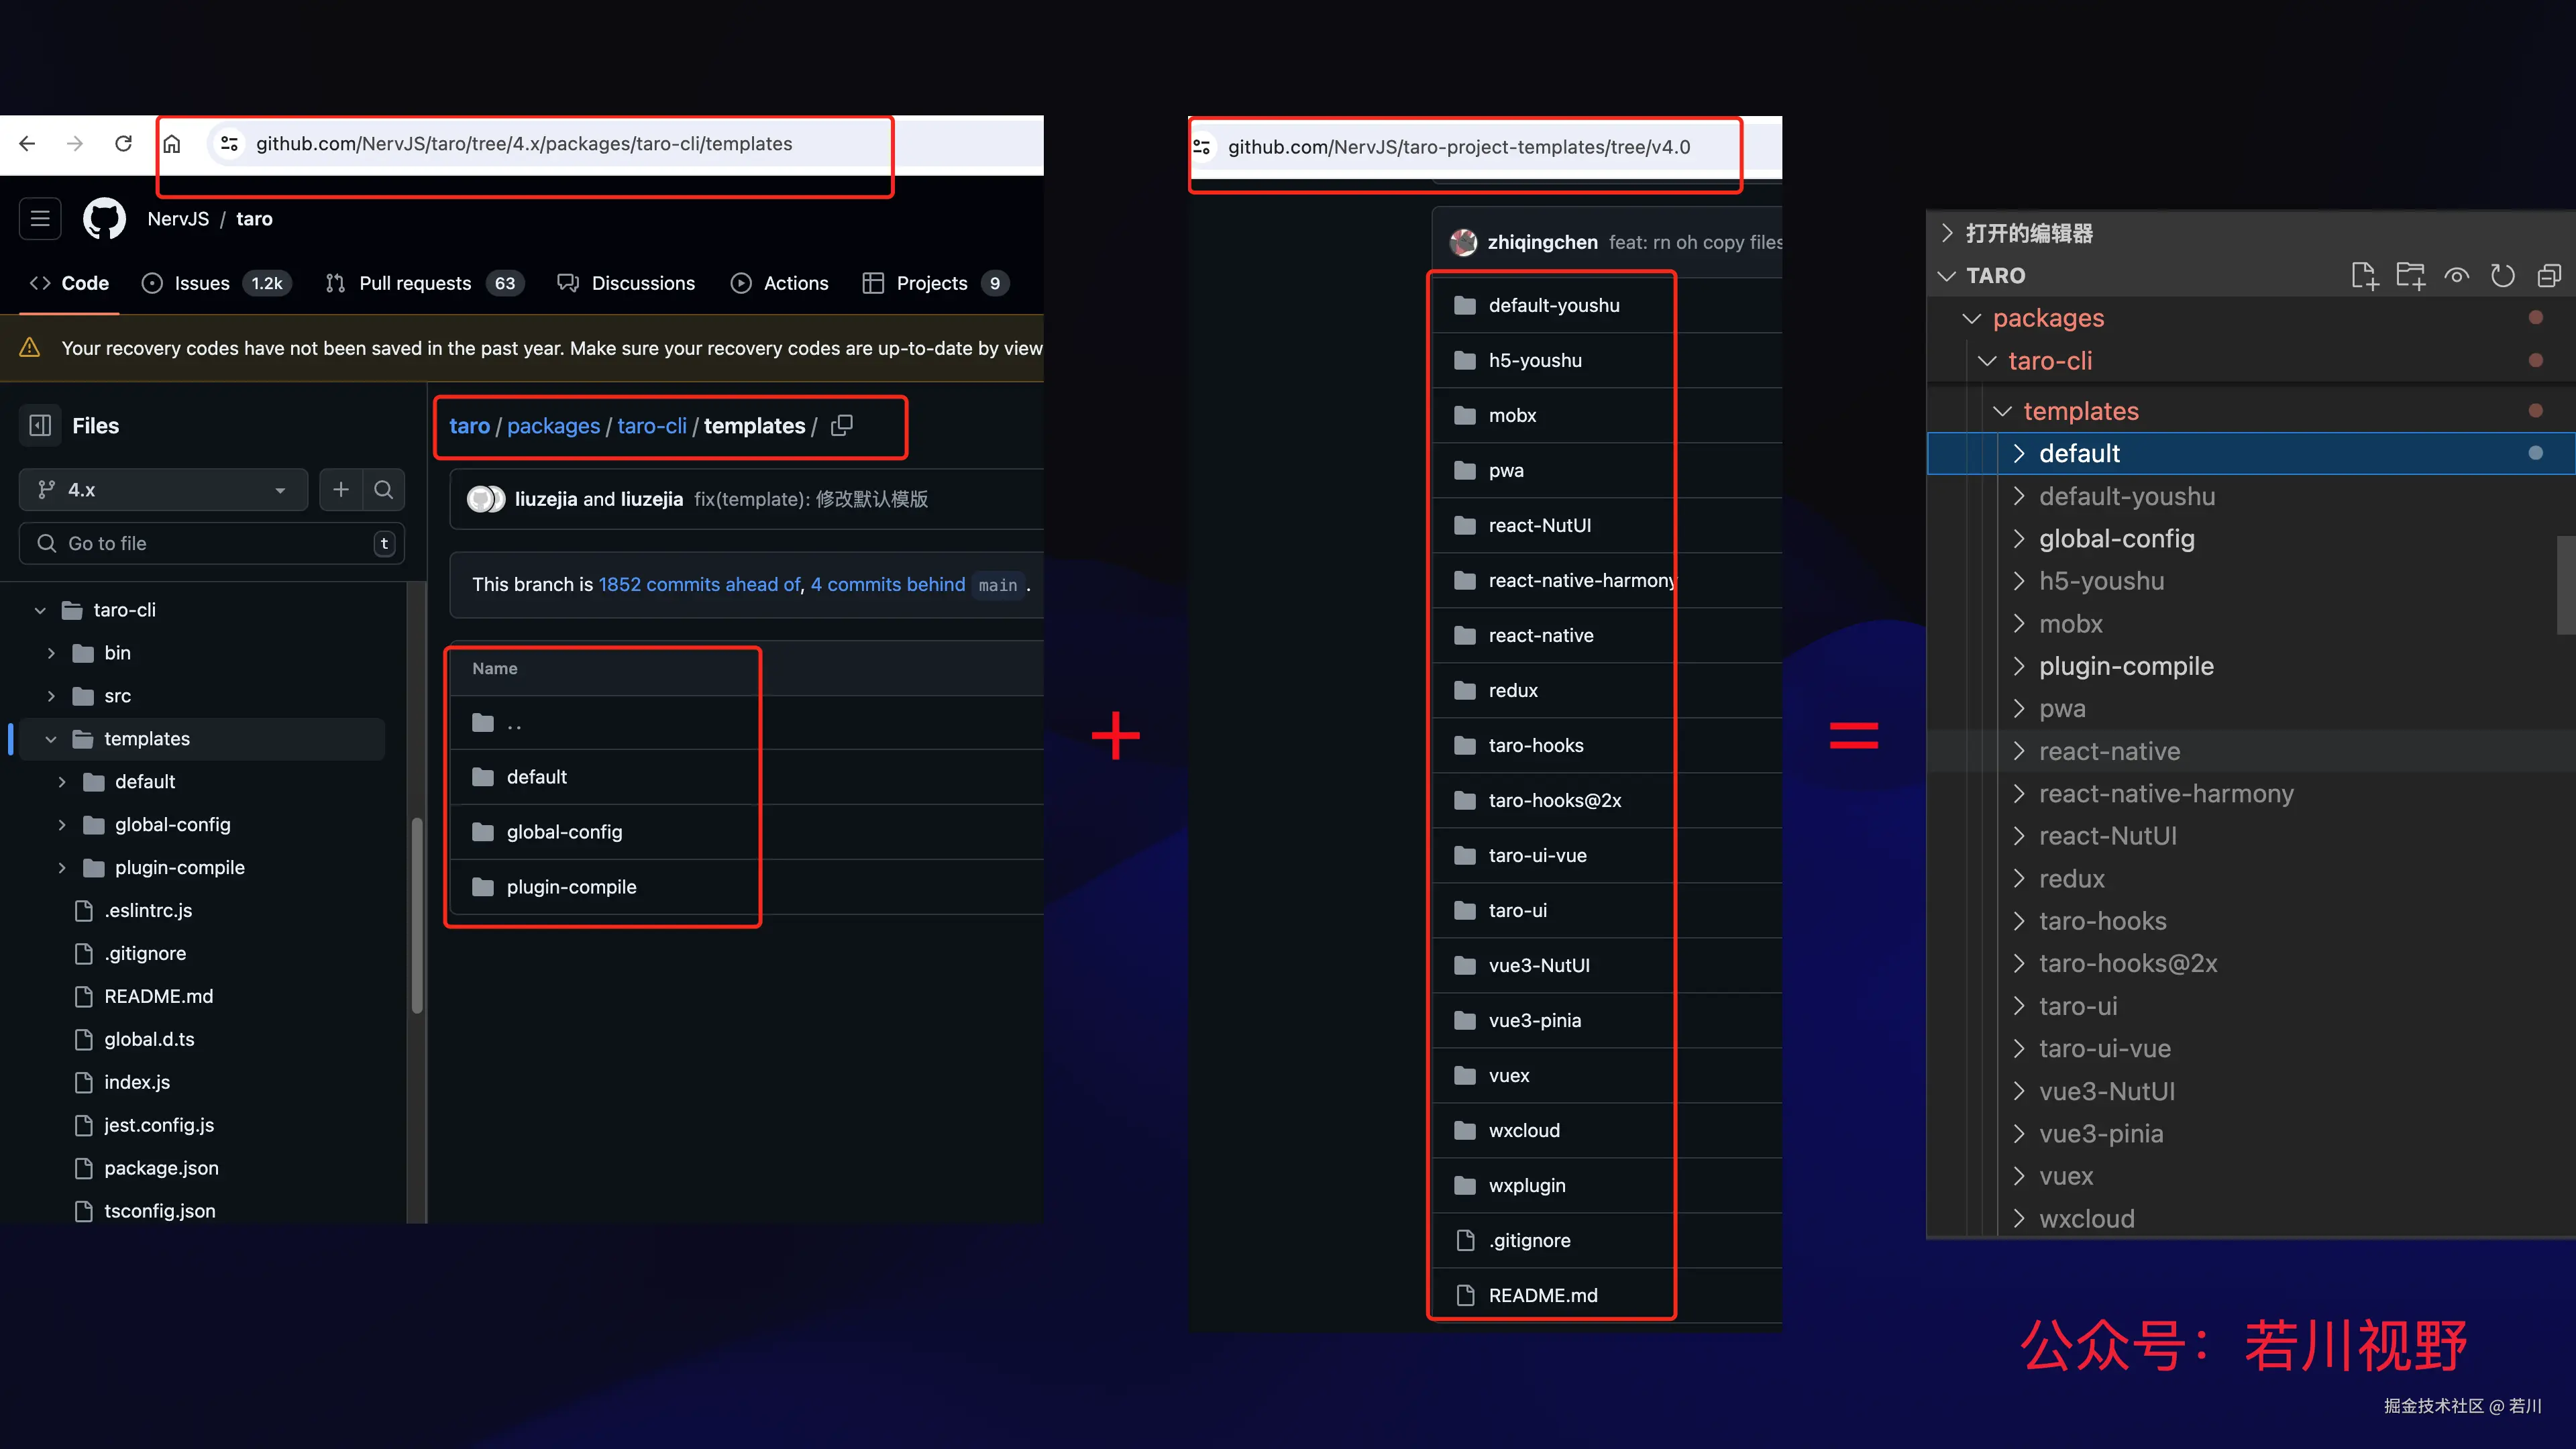Open the 4.x branch dropdown
Screen dimensions: 2576x1449
point(163,489)
